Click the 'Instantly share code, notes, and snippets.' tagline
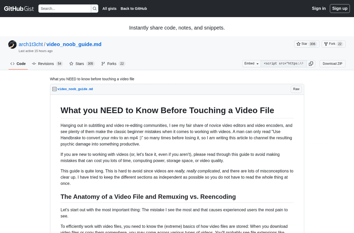 click(x=177, y=28)
